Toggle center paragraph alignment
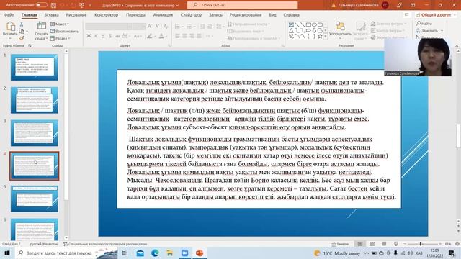 [x=184, y=36]
